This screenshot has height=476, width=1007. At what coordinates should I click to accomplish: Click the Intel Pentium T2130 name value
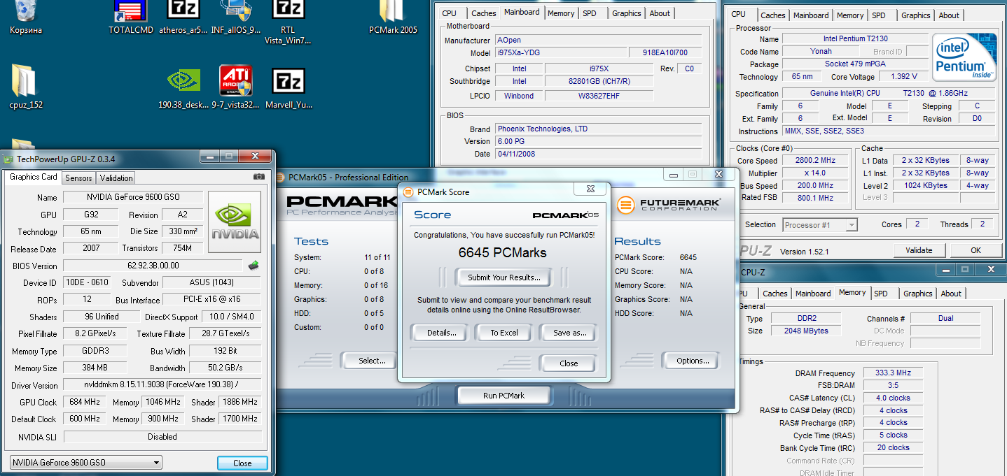click(855, 39)
